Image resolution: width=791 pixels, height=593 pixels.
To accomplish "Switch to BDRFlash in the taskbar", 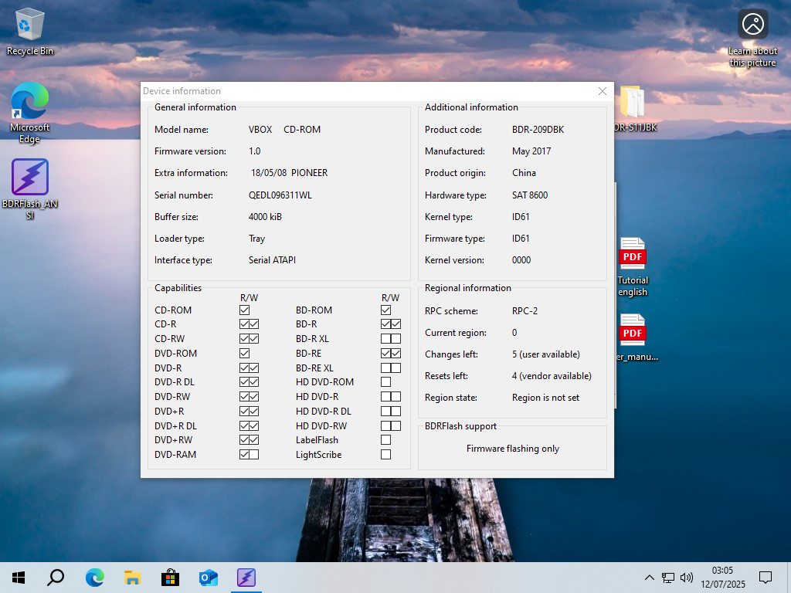I will click(246, 578).
